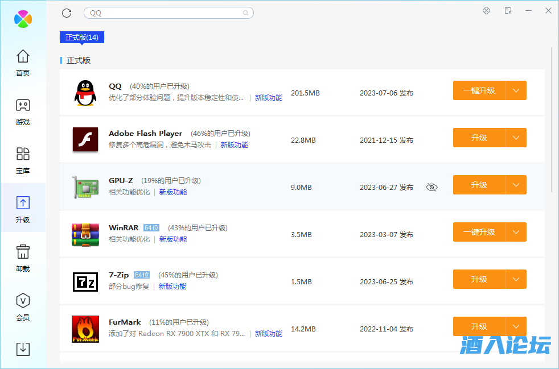Click the refresh icon beside search box

pyautogui.click(x=67, y=13)
